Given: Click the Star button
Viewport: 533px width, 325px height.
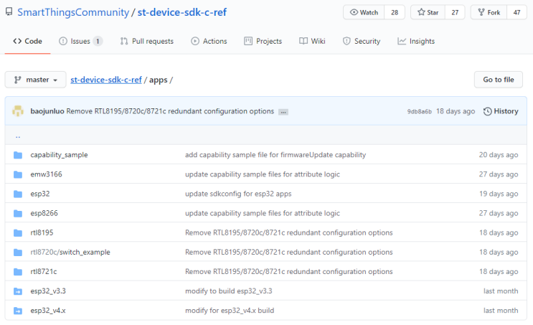Looking at the screenshot, I should [x=428, y=12].
